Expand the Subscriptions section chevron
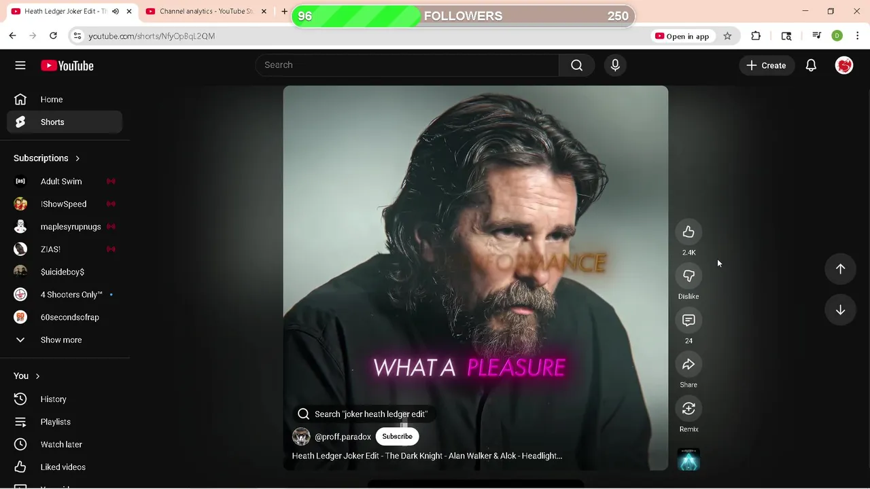 77,158
